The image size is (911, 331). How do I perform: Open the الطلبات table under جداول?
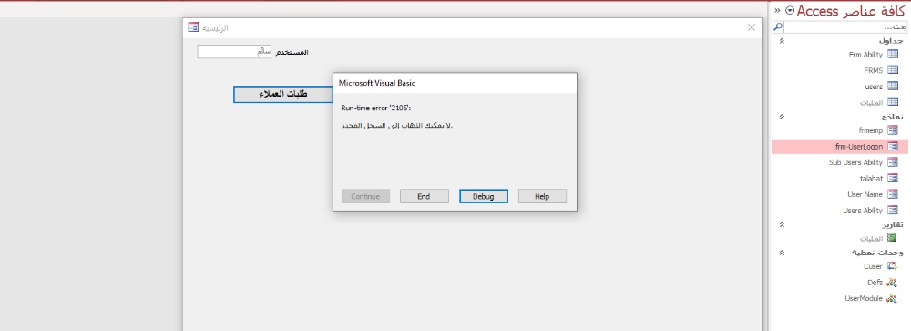pyautogui.click(x=879, y=102)
